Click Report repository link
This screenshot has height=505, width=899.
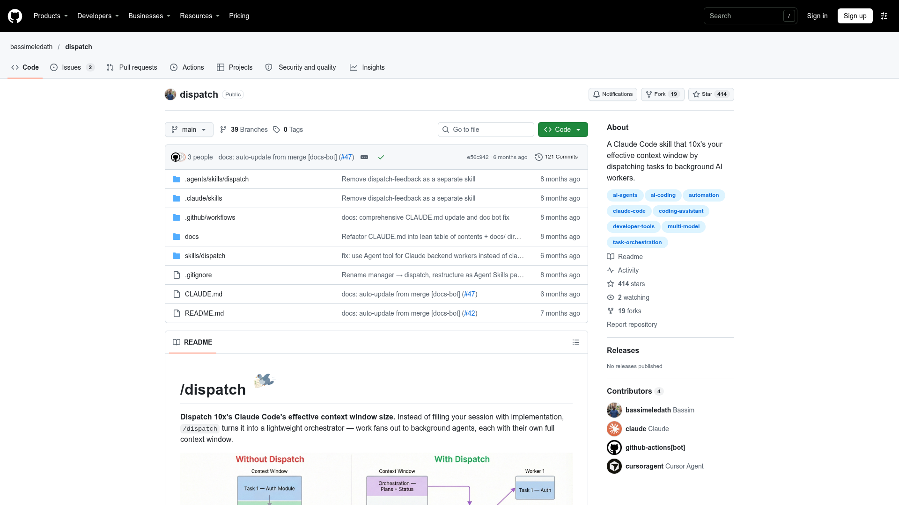632,325
